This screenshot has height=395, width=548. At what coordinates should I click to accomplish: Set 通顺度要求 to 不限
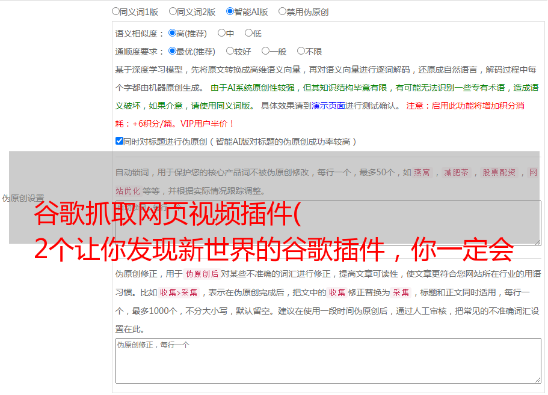[301, 51]
